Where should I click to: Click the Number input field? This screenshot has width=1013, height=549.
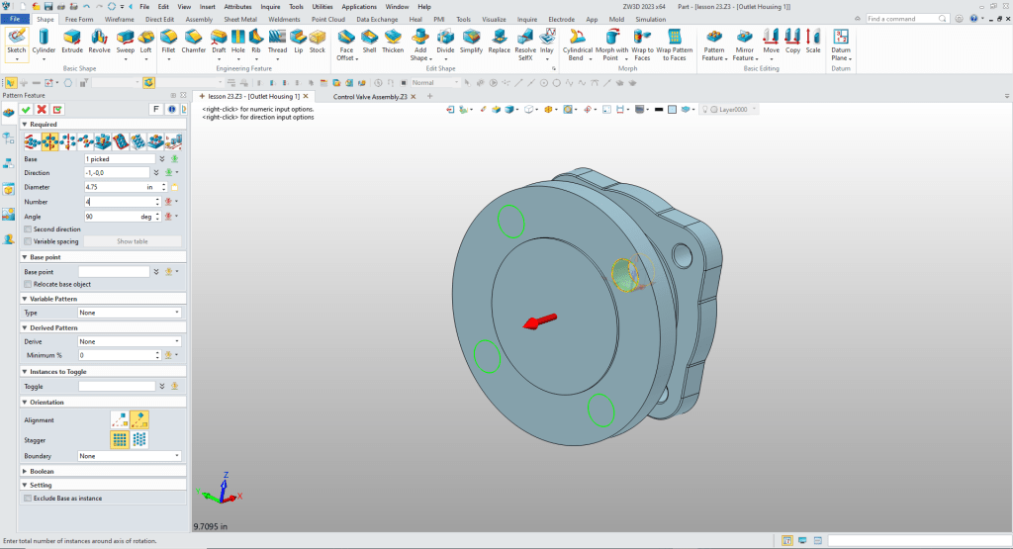click(x=118, y=201)
